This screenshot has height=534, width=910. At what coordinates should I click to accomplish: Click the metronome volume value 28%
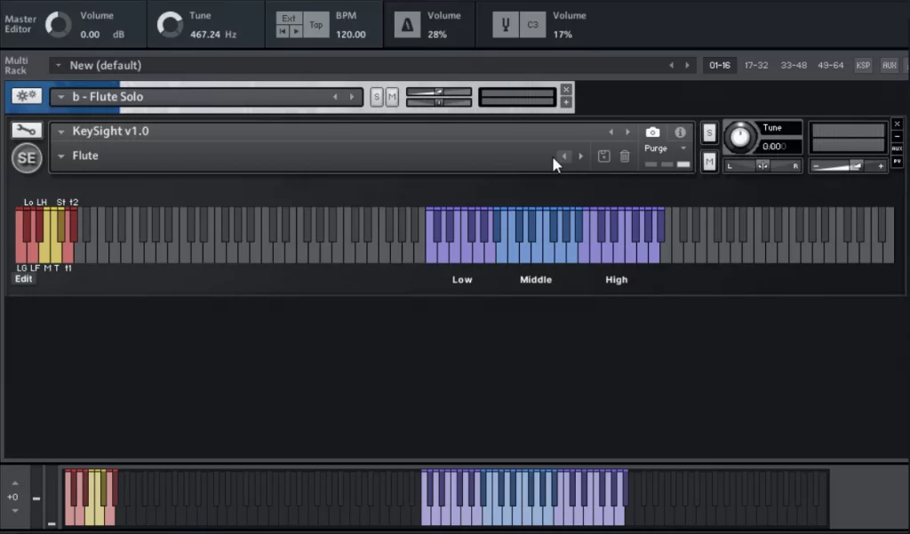tap(437, 35)
